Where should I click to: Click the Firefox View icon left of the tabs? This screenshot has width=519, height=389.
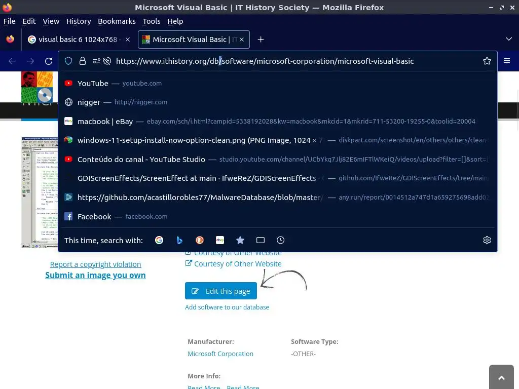pyautogui.click(x=10, y=39)
